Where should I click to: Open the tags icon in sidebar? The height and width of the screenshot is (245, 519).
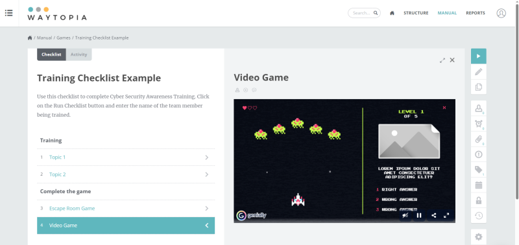[479, 170]
